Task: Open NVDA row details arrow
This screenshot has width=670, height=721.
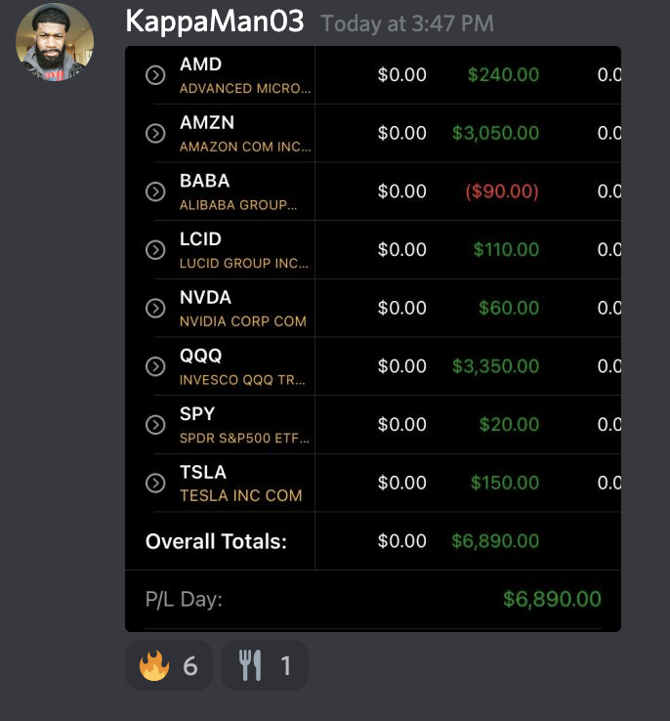Action: (x=155, y=308)
